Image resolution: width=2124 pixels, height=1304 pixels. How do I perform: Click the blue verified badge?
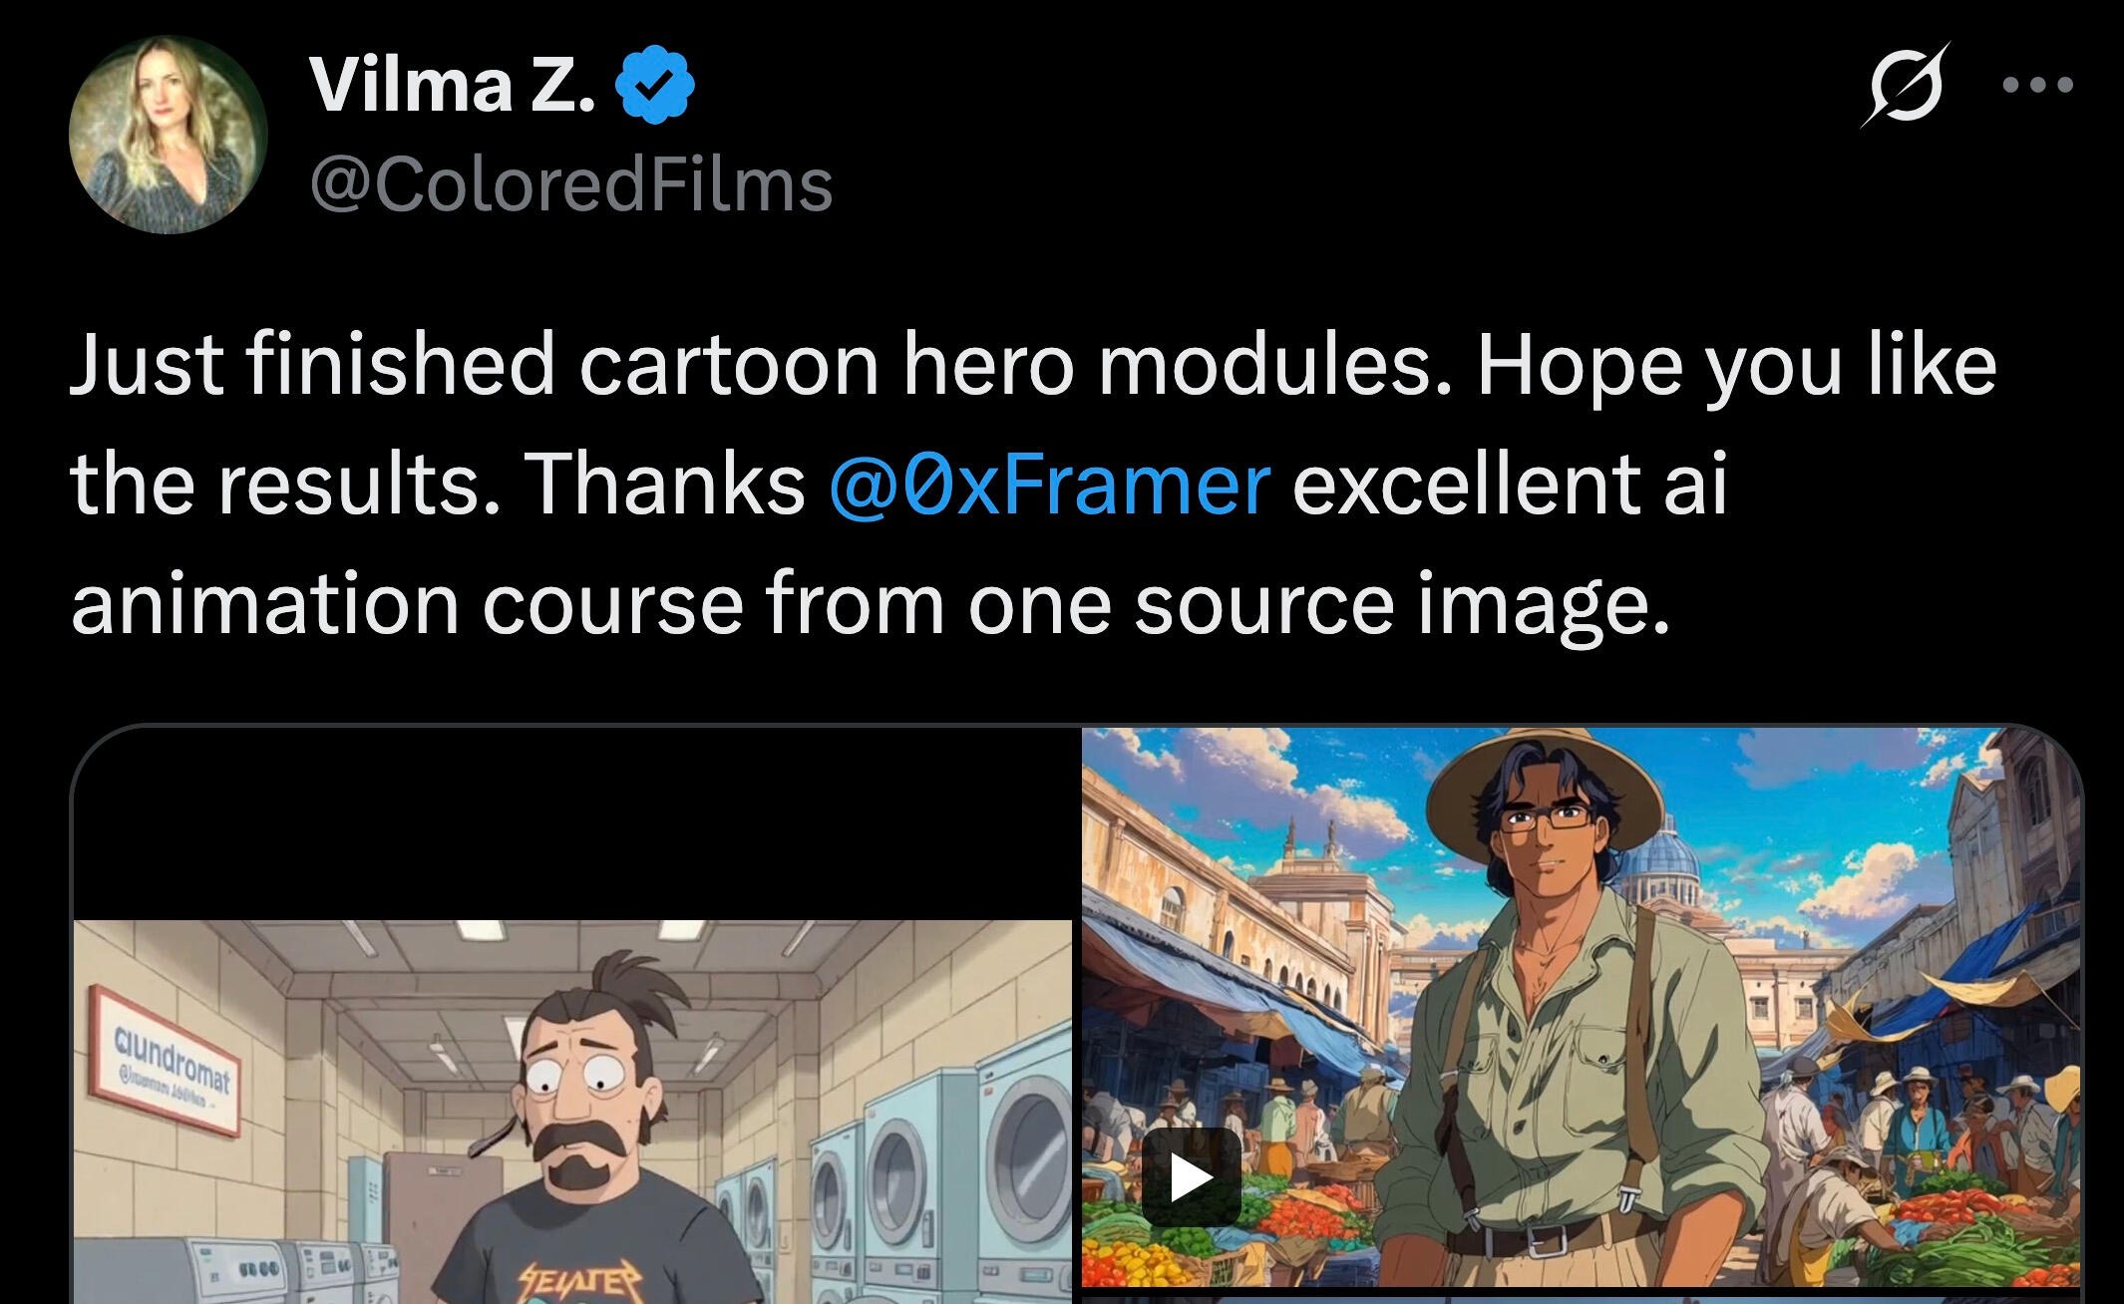point(654,86)
